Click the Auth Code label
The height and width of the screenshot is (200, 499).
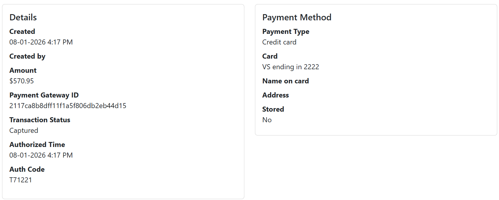pyautogui.click(x=27, y=169)
